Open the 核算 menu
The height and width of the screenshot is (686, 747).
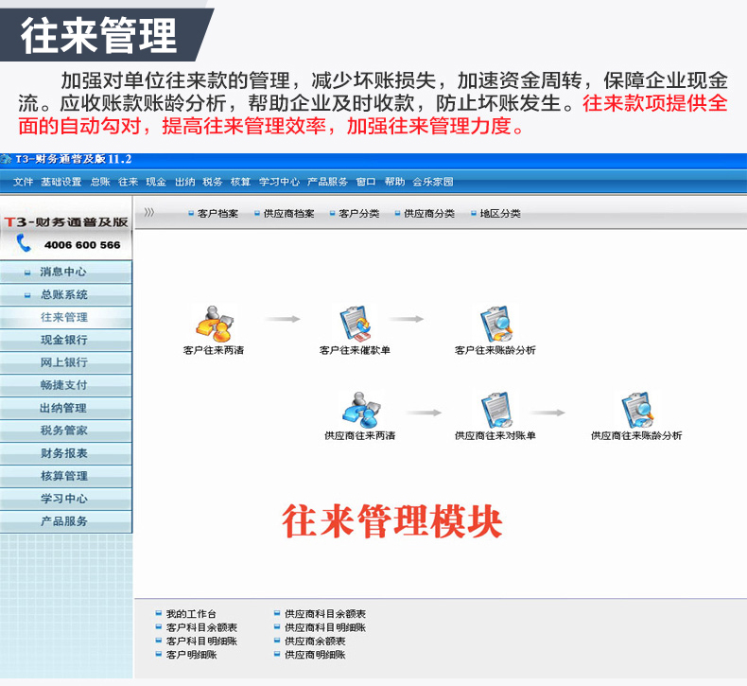point(240,182)
